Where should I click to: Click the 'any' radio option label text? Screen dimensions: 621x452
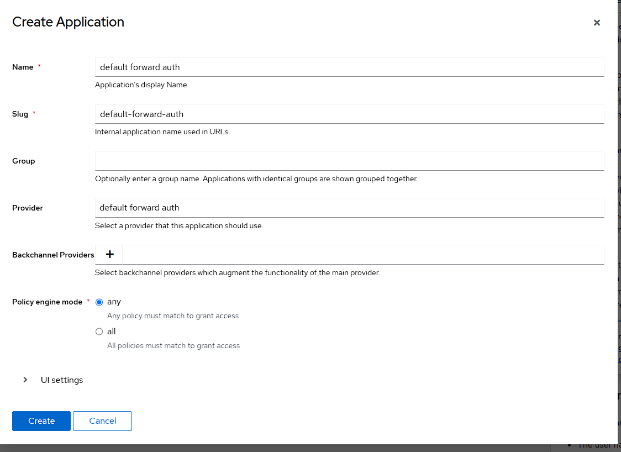coord(114,302)
